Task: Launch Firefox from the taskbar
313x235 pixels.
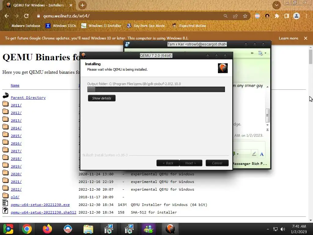Action: click(x=47, y=229)
